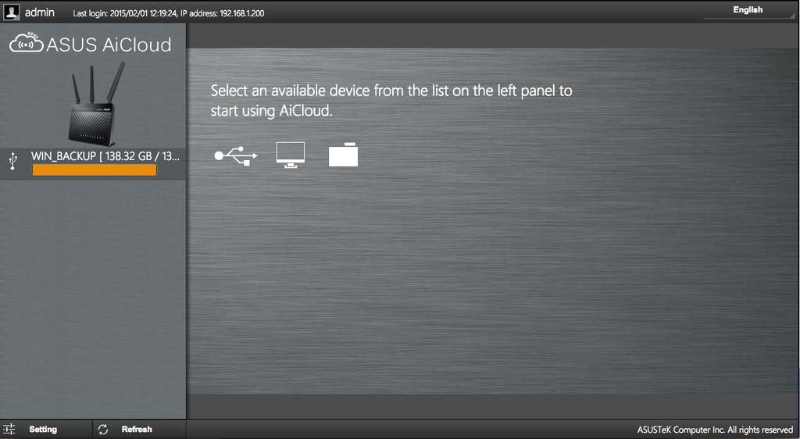Click the router device image
Viewport: 800px width, 439px height.
coord(98,104)
